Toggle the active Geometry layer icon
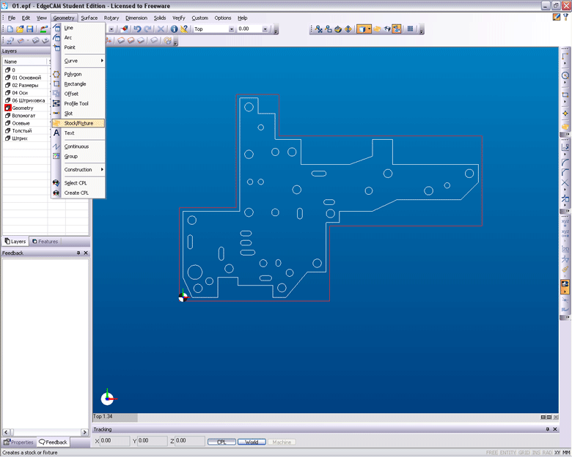This screenshot has height=457, width=572. [7, 108]
